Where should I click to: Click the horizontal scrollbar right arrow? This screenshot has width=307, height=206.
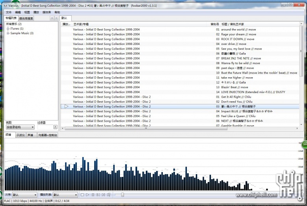click(297, 128)
